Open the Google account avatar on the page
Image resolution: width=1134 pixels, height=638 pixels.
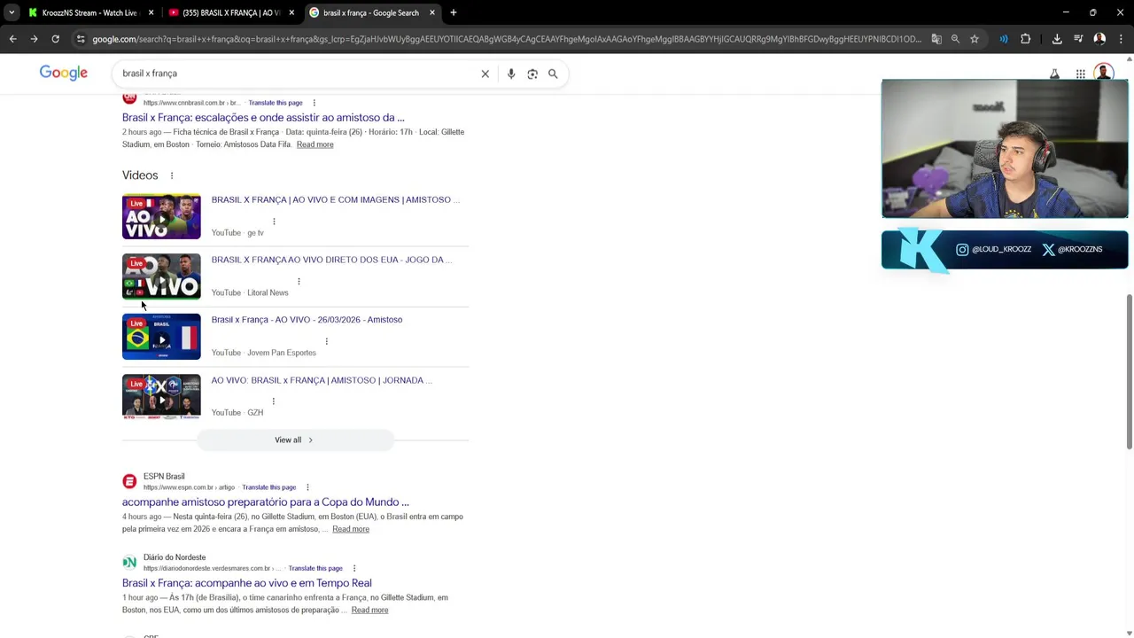click(x=1104, y=72)
